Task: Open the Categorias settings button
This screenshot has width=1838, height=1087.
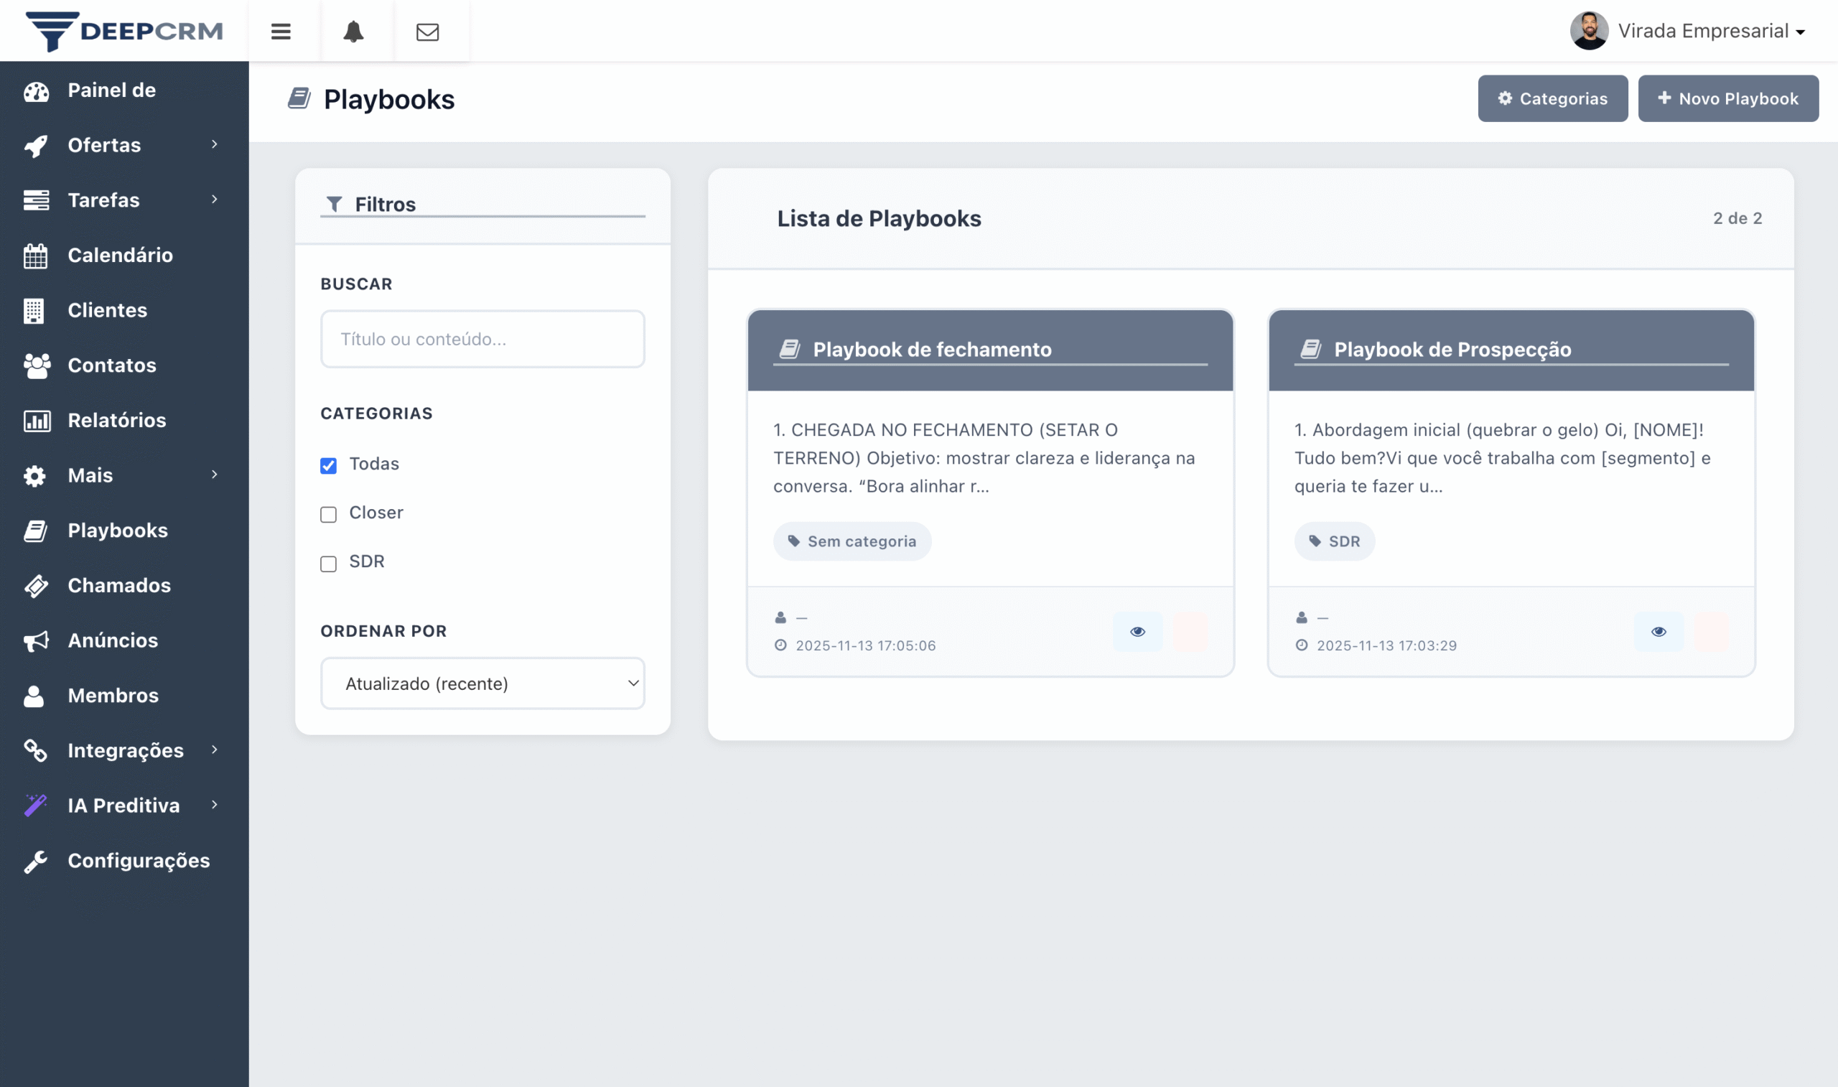Action: point(1552,99)
